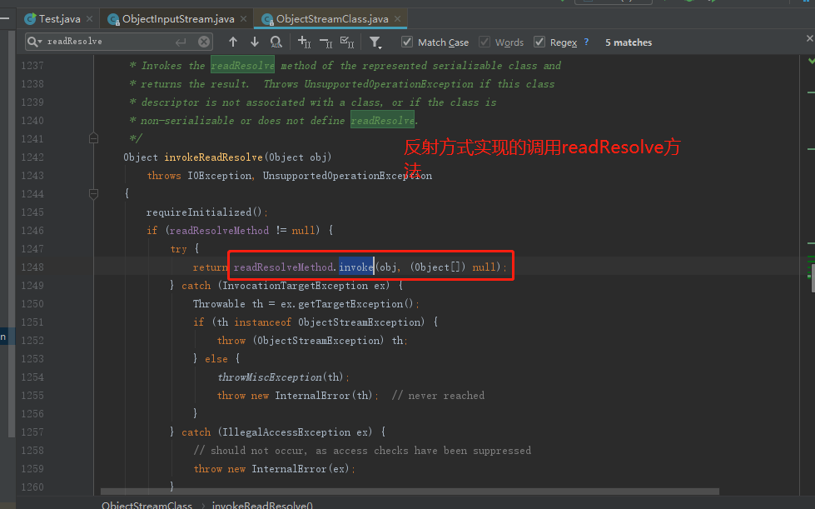Unselect occurrence minus icon
Screen dimensions: 815x509
pyautogui.click(x=326, y=42)
